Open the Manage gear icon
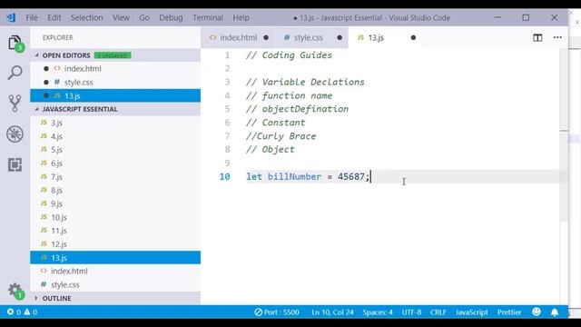The image size is (581, 327). tap(15, 291)
